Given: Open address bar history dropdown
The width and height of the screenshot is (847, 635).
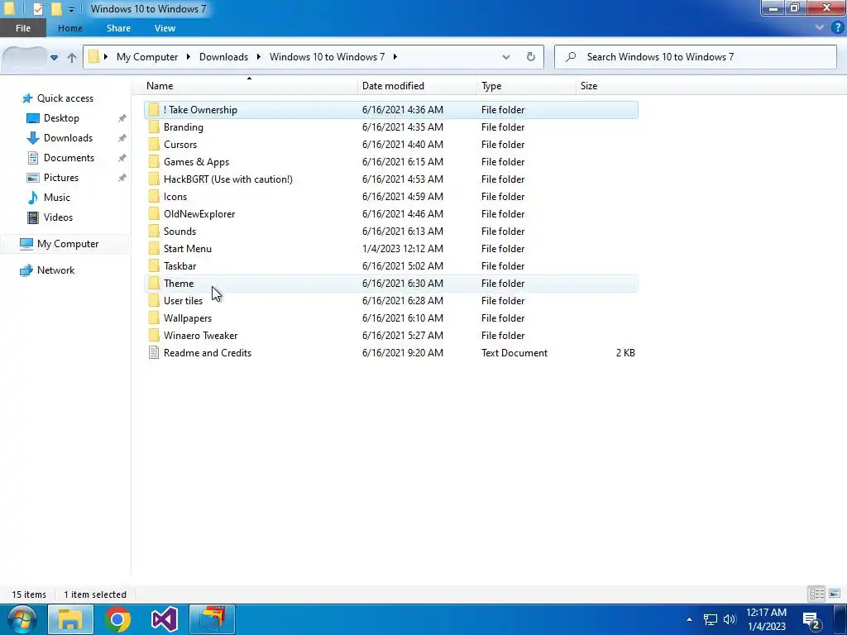Looking at the screenshot, I should (x=506, y=57).
